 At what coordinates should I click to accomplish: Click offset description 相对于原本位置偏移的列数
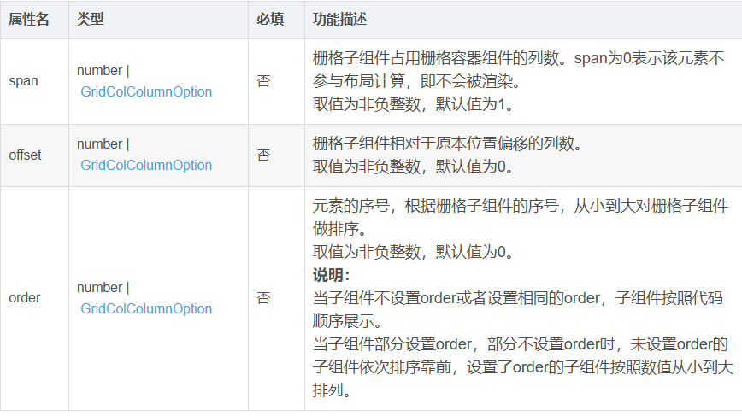(447, 144)
